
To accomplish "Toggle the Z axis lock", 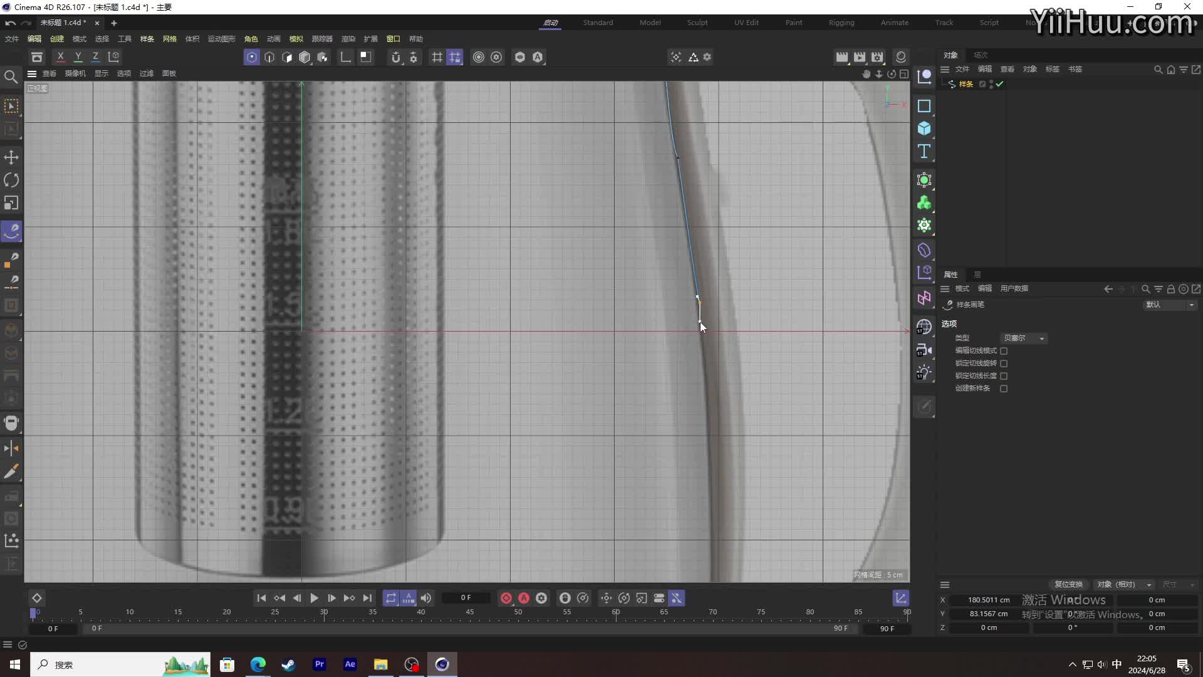I will [95, 57].
